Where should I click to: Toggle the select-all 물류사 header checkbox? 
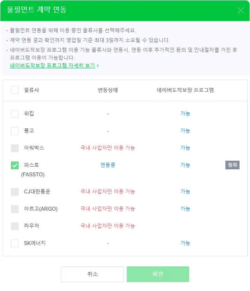coord(15,90)
